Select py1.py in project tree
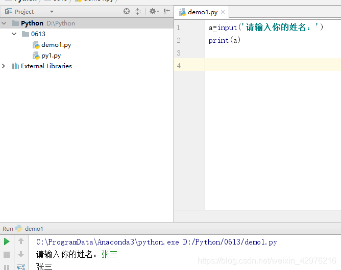This screenshot has width=341, height=270. click(x=47, y=56)
